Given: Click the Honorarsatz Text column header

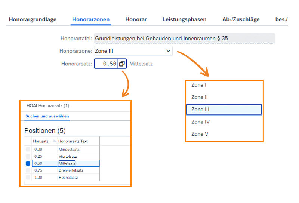Looking at the screenshot, I should (x=73, y=141).
